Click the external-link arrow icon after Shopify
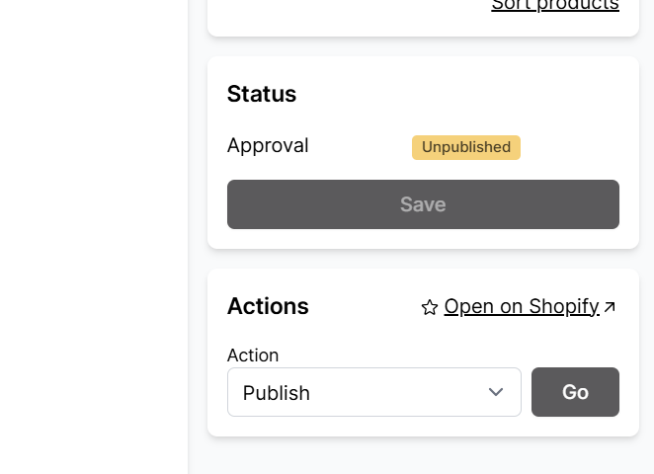This screenshot has height=474, width=654. coord(610,307)
